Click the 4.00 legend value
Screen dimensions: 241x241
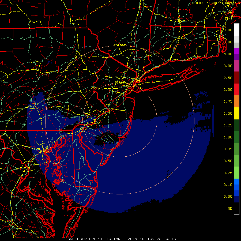[228, 54]
